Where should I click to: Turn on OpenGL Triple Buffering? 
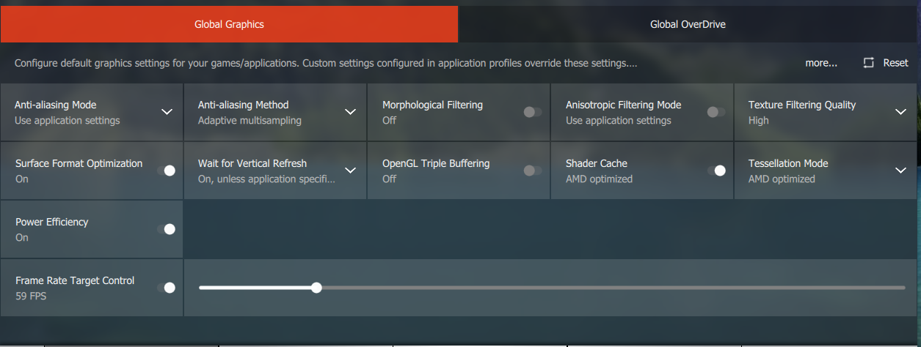pyautogui.click(x=533, y=171)
